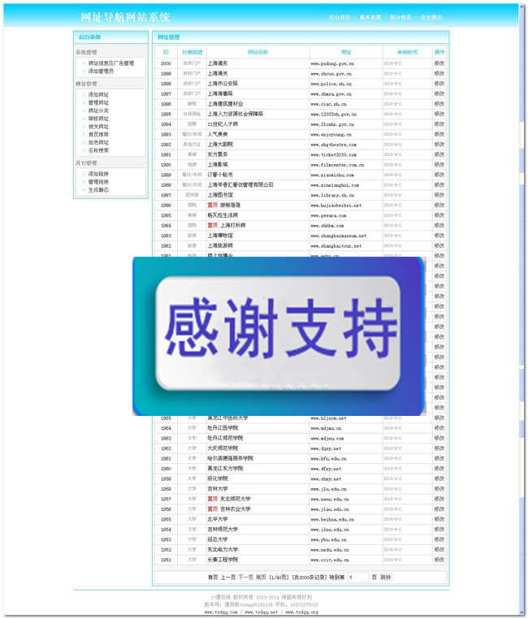Click 修改 in the 上海市公安局 row
This screenshot has height=619, width=528.
pyautogui.click(x=439, y=84)
